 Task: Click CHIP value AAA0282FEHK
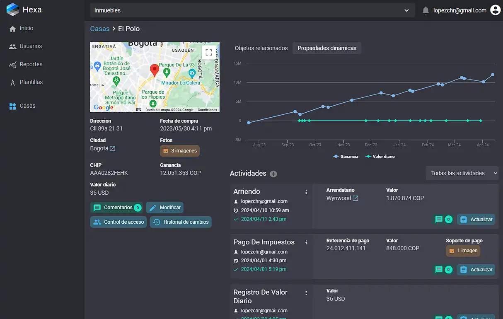pos(109,173)
